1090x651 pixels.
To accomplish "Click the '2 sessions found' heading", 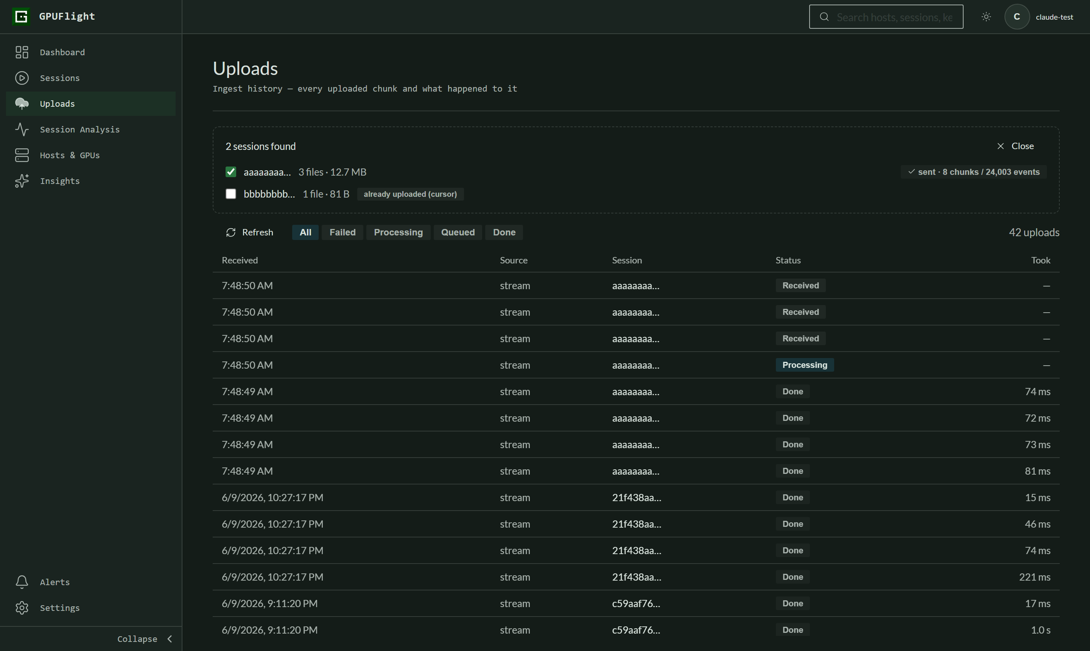I will (x=260, y=146).
